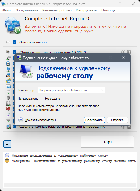Click the grey pin network icon in the repair list

click(8, 58)
